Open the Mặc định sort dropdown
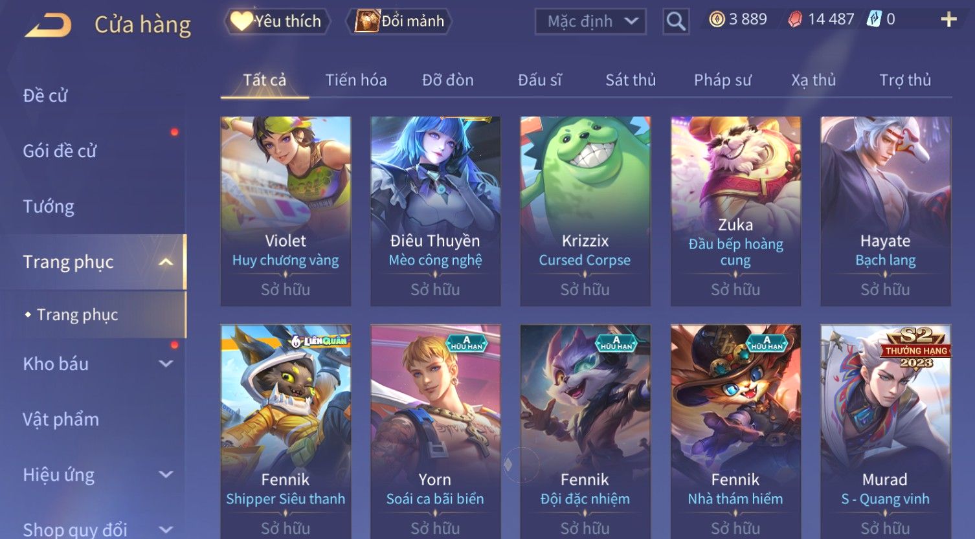This screenshot has height=539, width=975. tap(590, 21)
